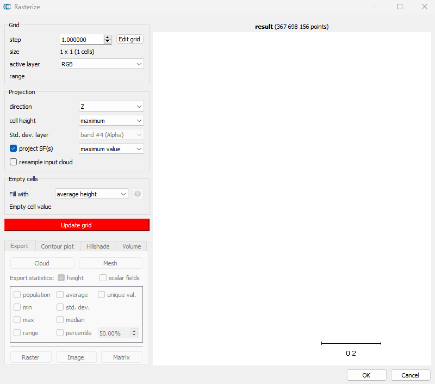435x384 pixels.
Task: Click the CloudCompare logo icon in title bar
Action: click(8, 7)
